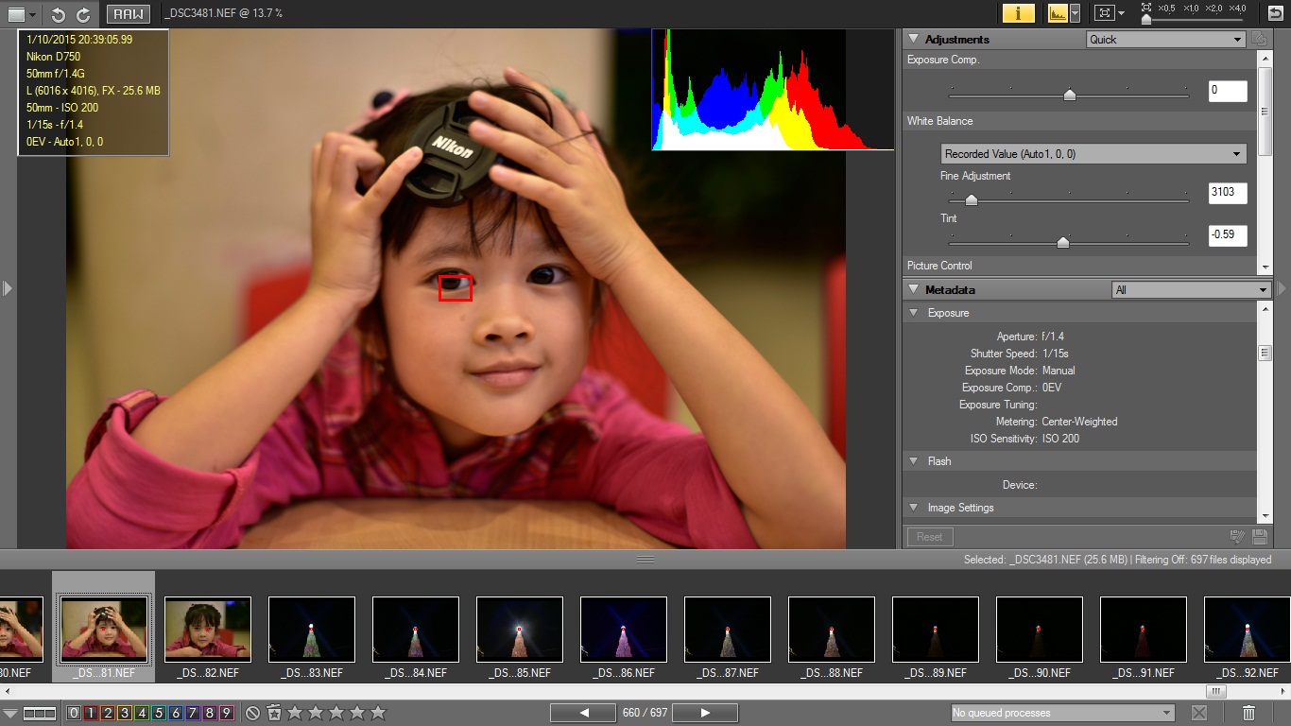
Task: Open the White Balance Recorded Value dropdown
Action: click(x=1093, y=154)
